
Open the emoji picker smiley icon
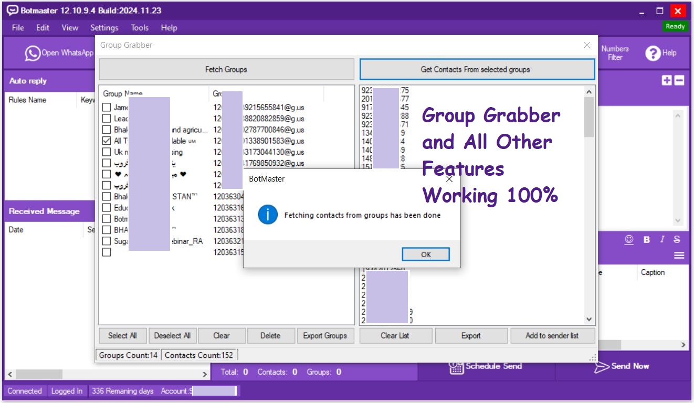[628, 239]
